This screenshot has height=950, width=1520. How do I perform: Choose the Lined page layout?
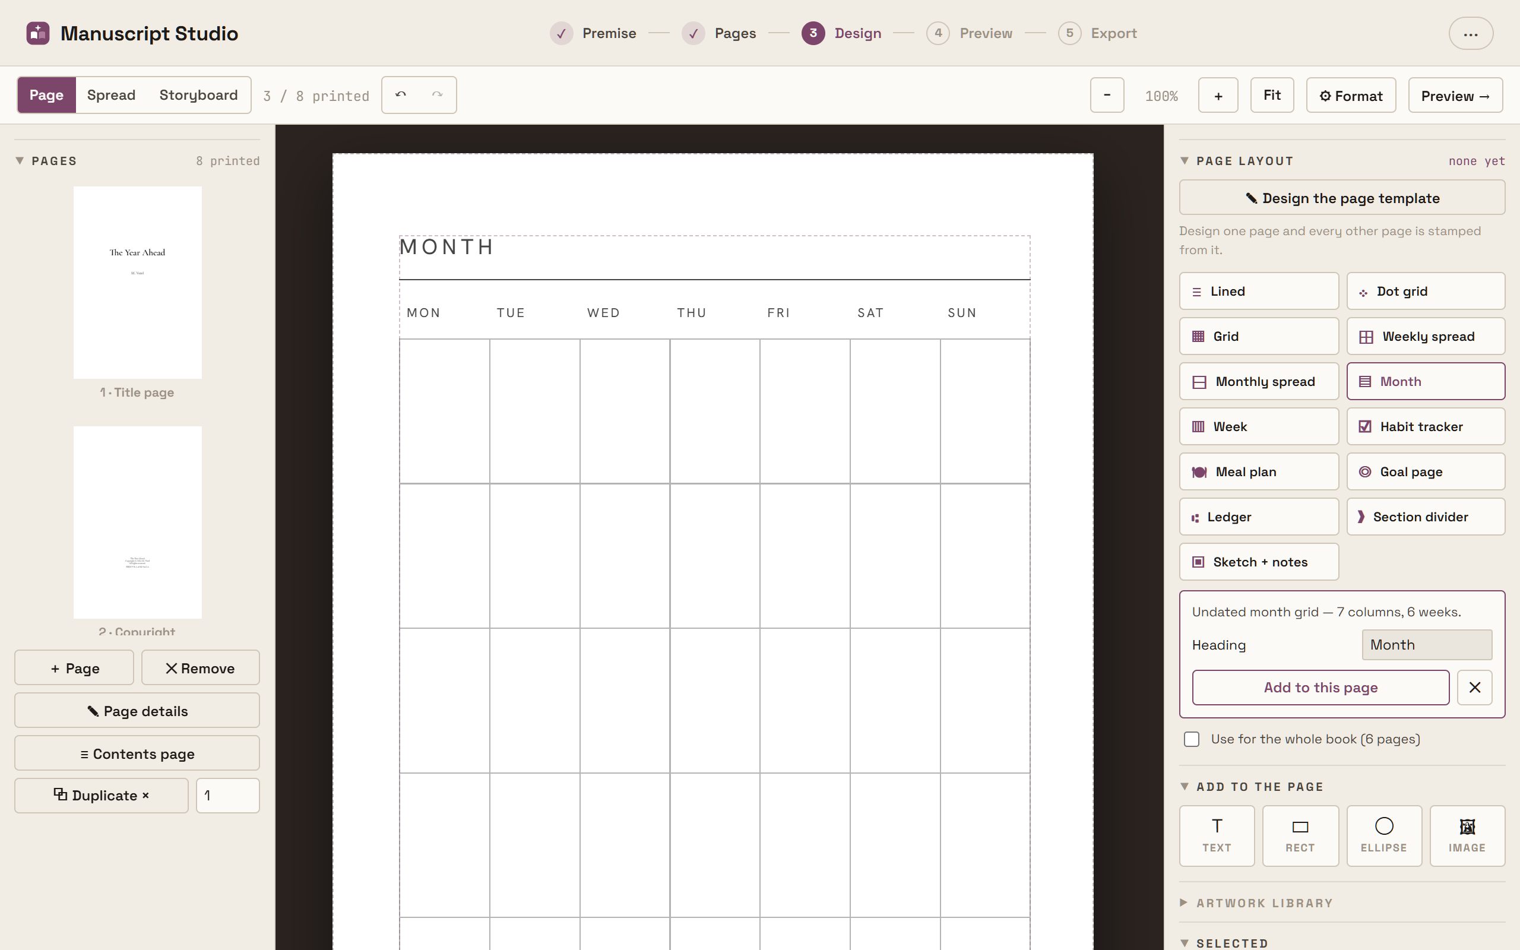point(1259,291)
